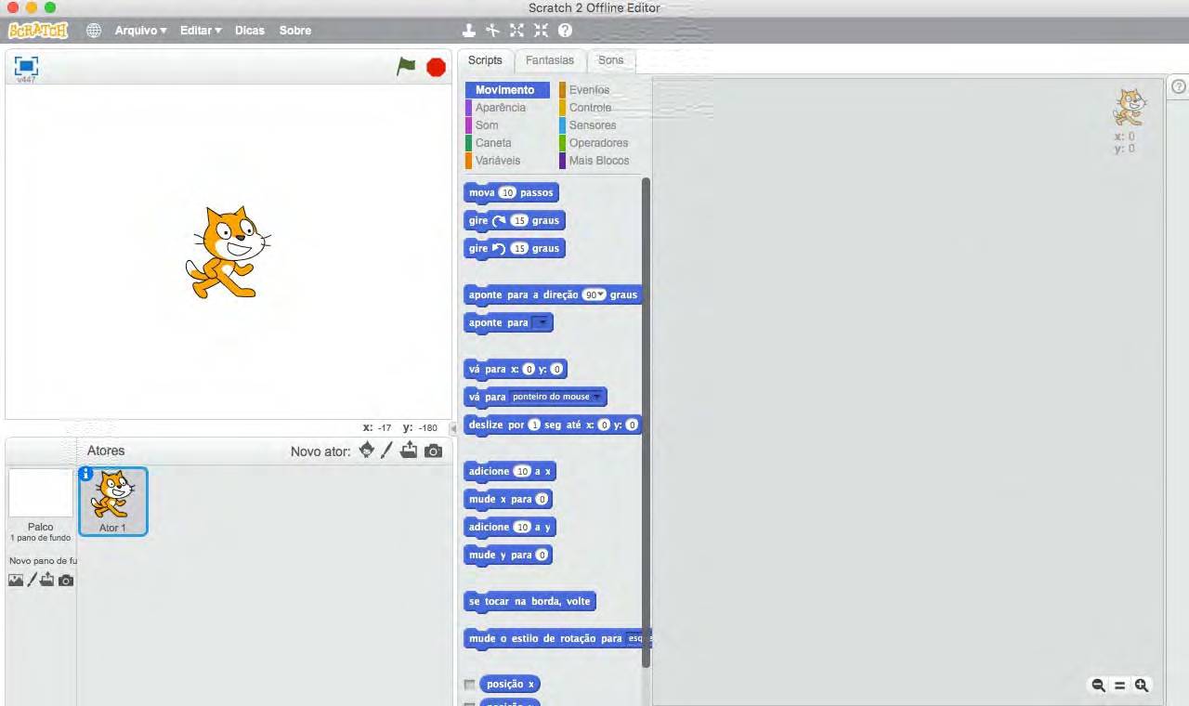Select the Ator 1 sprite thumbnail
The width and height of the screenshot is (1189, 706).
112,500
